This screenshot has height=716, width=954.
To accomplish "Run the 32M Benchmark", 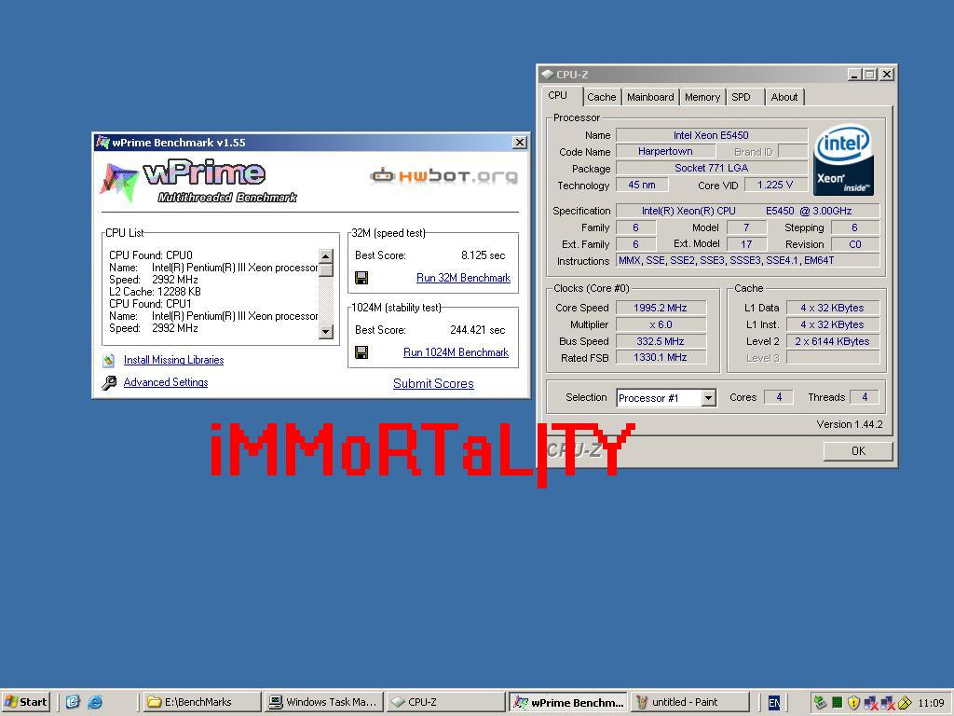I will [463, 278].
